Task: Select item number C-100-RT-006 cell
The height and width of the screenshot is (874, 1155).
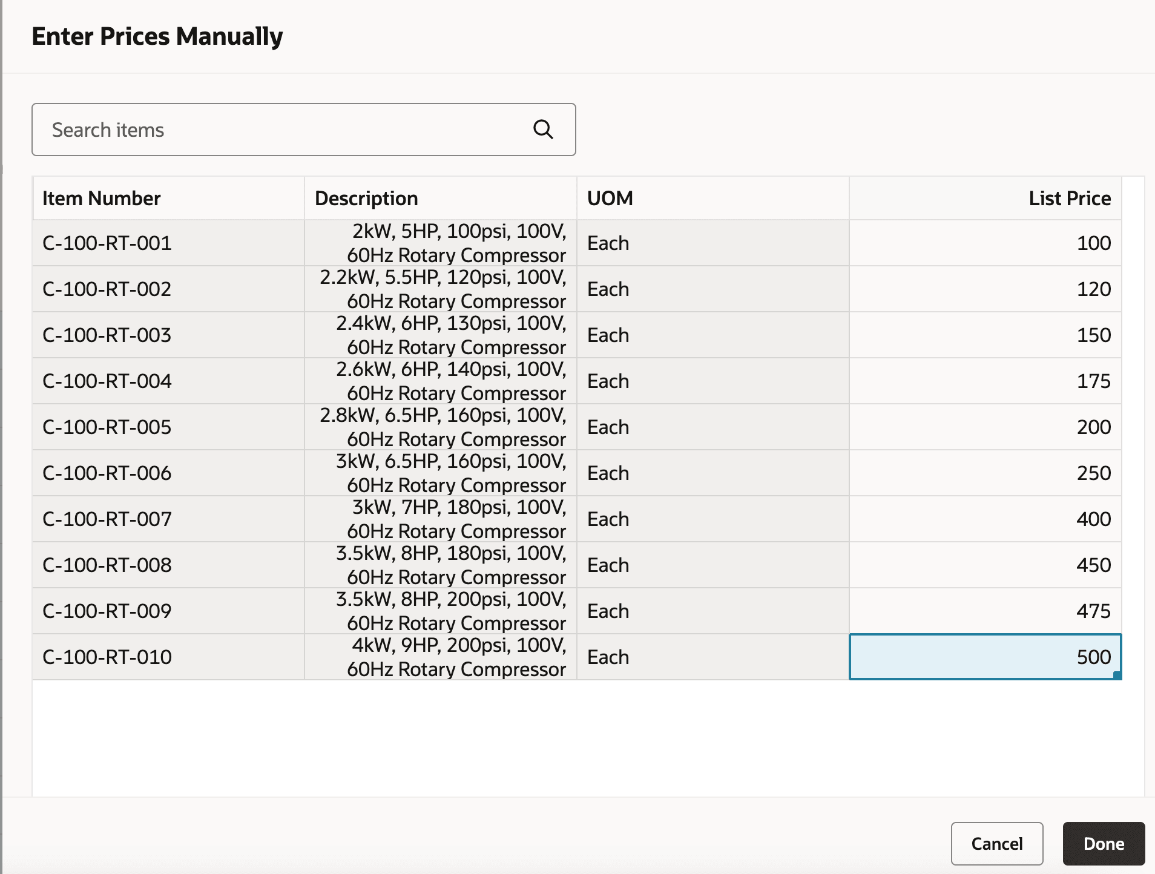Action: pyautogui.click(x=168, y=473)
